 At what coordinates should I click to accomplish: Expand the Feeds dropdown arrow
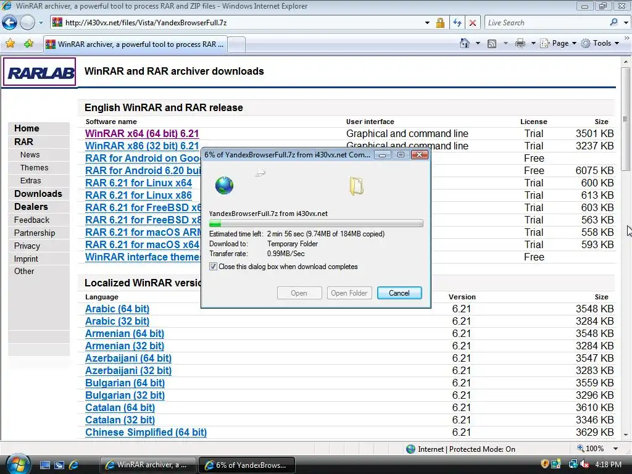pos(505,43)
